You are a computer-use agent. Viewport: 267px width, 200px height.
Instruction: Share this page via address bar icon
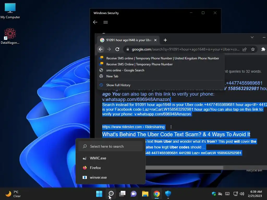coord(245,49)
